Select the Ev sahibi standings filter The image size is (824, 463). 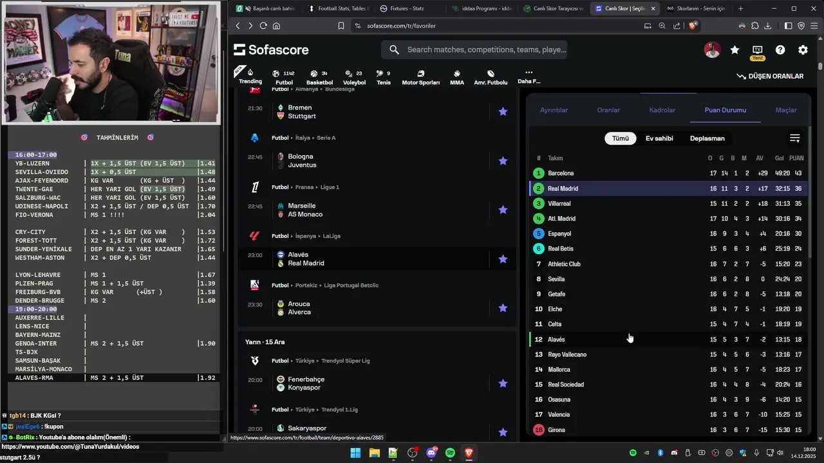(659, 138)
